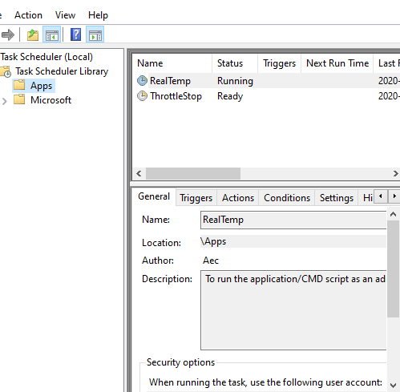The image size is (400, 392).
Task: Click the Name field containing RealTemp
Action: pyautogui.click(x=293, y=220)
